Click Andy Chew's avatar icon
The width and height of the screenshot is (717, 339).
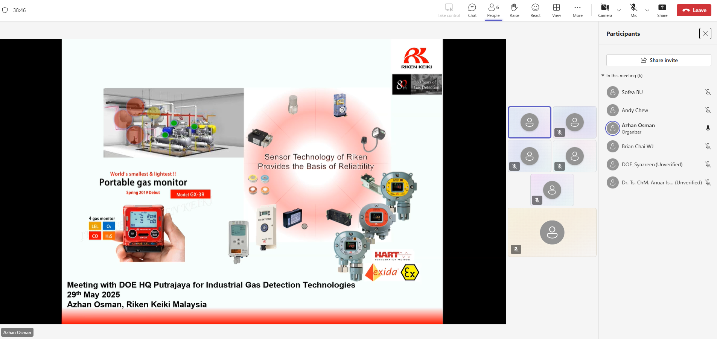click(613, 110)
